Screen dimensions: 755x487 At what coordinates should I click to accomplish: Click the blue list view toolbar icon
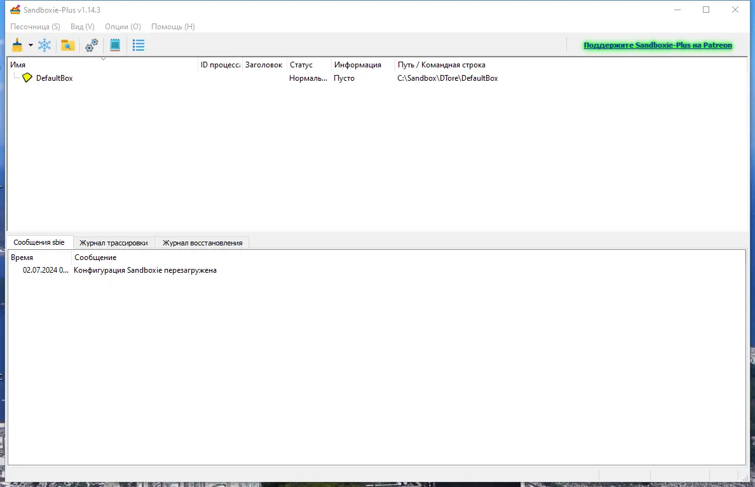point(138,45)
